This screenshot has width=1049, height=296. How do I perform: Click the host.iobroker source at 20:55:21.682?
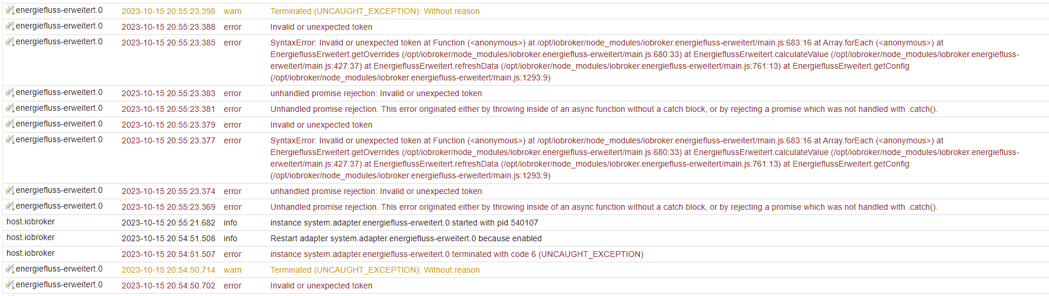30,222
